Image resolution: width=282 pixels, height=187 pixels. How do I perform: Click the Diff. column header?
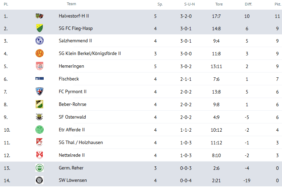pos(248,4)
